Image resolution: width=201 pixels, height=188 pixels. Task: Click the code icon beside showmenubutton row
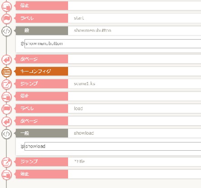click(6, 31)
